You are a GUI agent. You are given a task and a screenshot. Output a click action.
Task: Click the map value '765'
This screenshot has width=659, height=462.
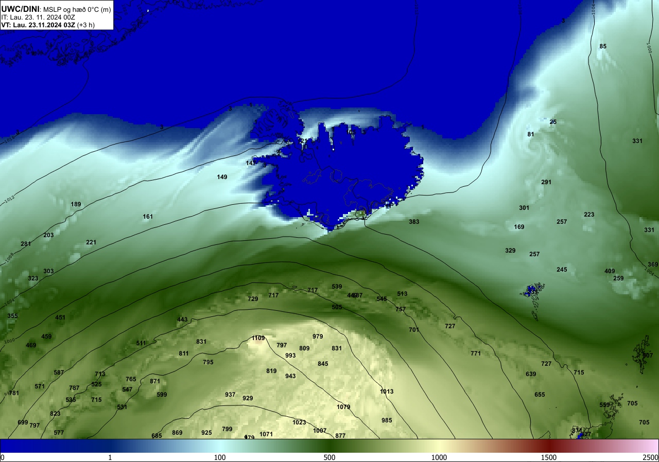pyautogui.click(x=131, y=379)
